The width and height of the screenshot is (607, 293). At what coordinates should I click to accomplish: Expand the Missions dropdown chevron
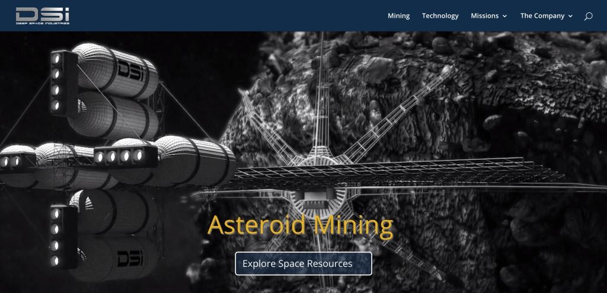pyautogui.click(x=505, y=17)
